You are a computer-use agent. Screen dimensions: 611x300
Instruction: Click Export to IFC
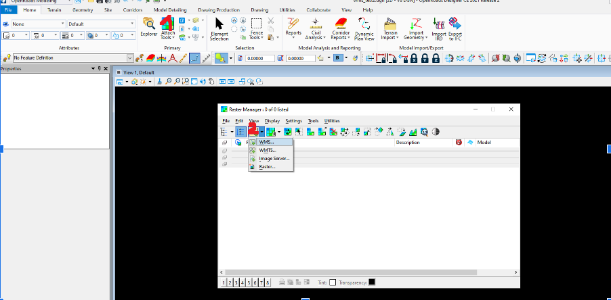click(455, 28)
